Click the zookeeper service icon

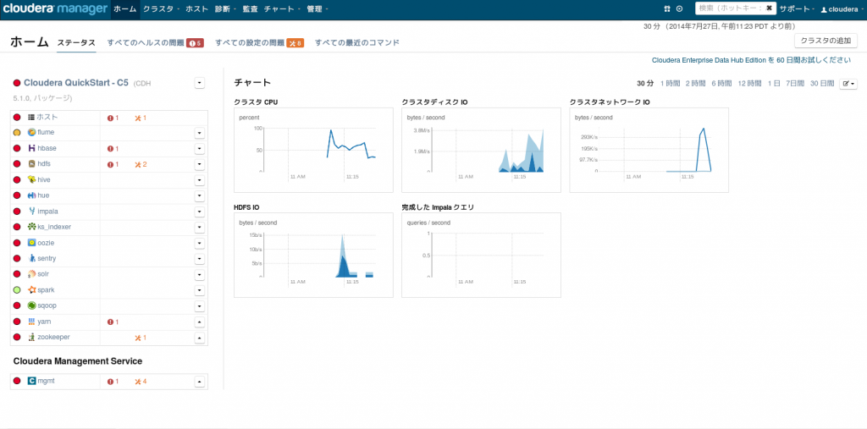pyautogui.click(x=32, y=337)
